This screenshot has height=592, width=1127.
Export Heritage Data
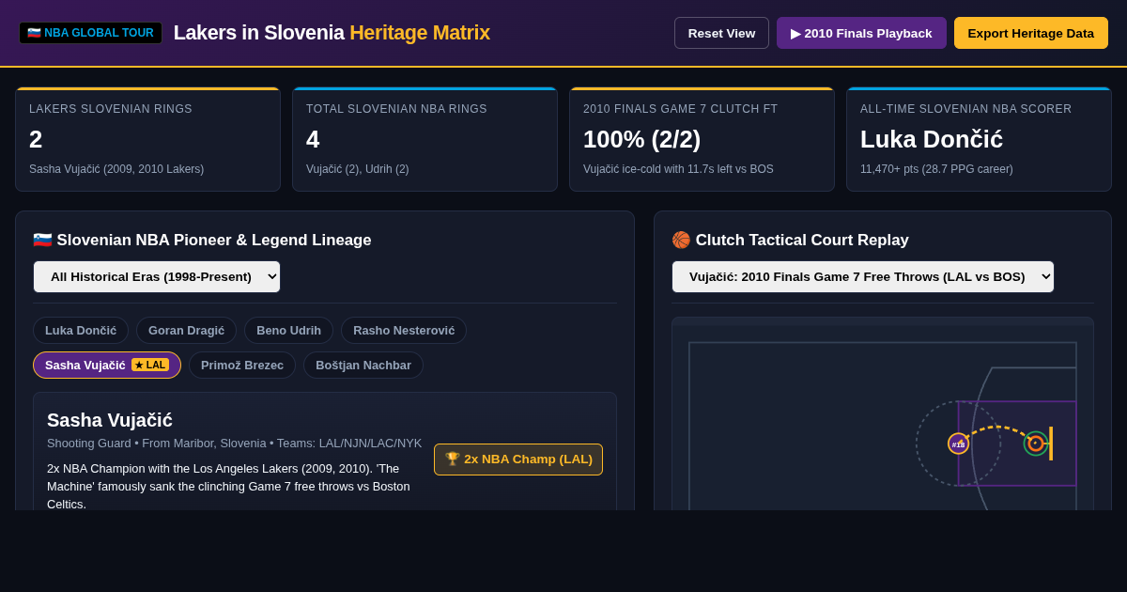coord(1031,33)
